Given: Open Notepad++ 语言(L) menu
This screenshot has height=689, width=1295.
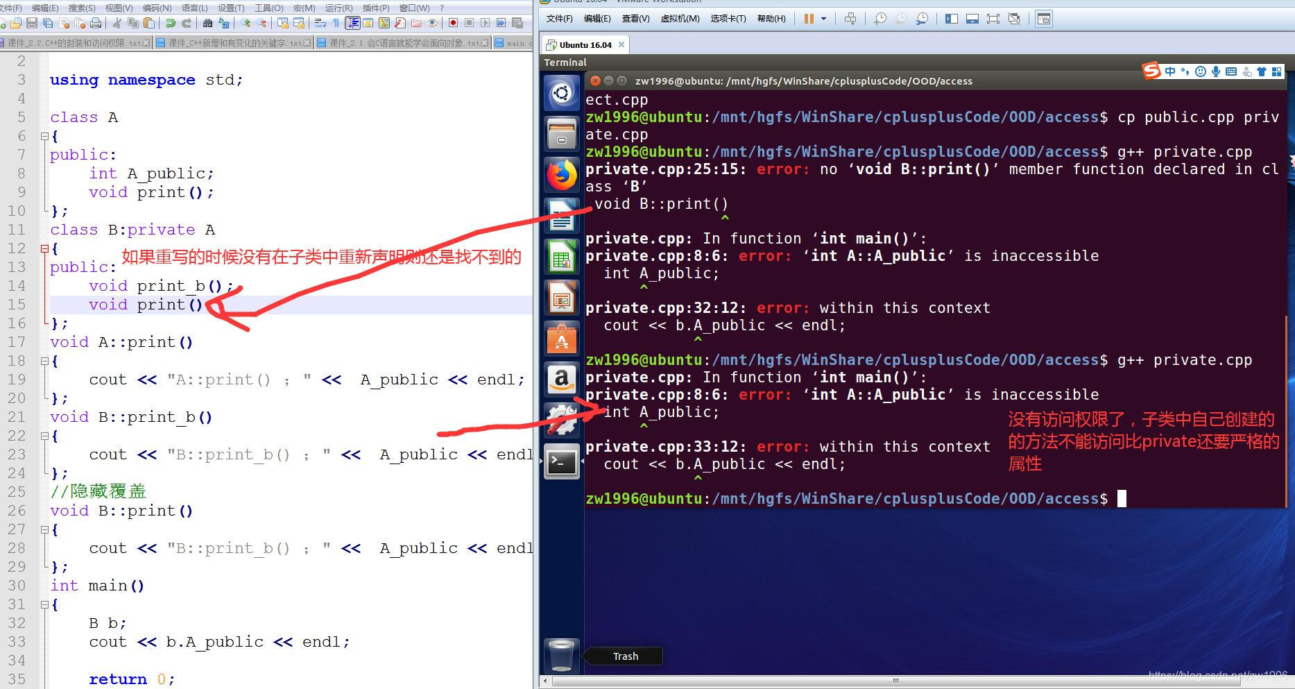Looking at the screenshot, I should click(x=194, y=8).
